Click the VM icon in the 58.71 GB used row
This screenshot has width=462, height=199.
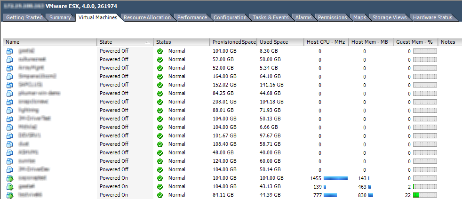pos(10,144)
